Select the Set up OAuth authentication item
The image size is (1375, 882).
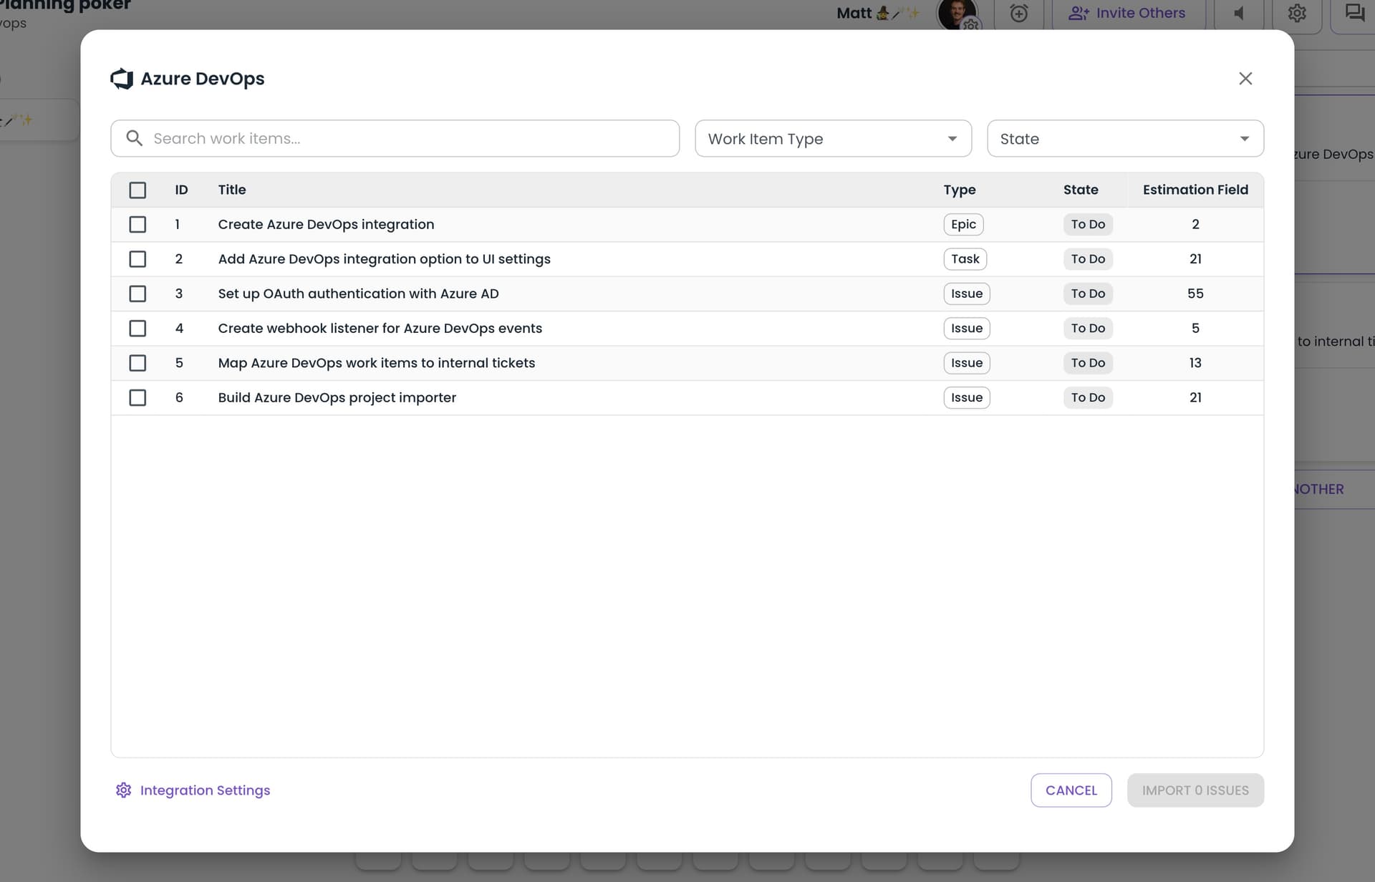click(x=137, y=294)
